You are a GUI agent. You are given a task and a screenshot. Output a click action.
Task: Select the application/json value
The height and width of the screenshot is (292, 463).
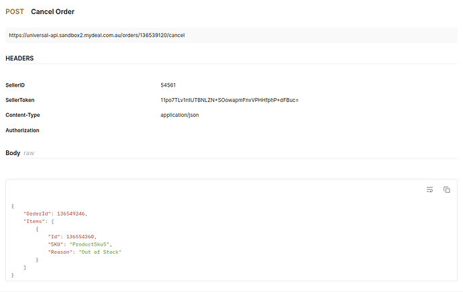point(180,115)
